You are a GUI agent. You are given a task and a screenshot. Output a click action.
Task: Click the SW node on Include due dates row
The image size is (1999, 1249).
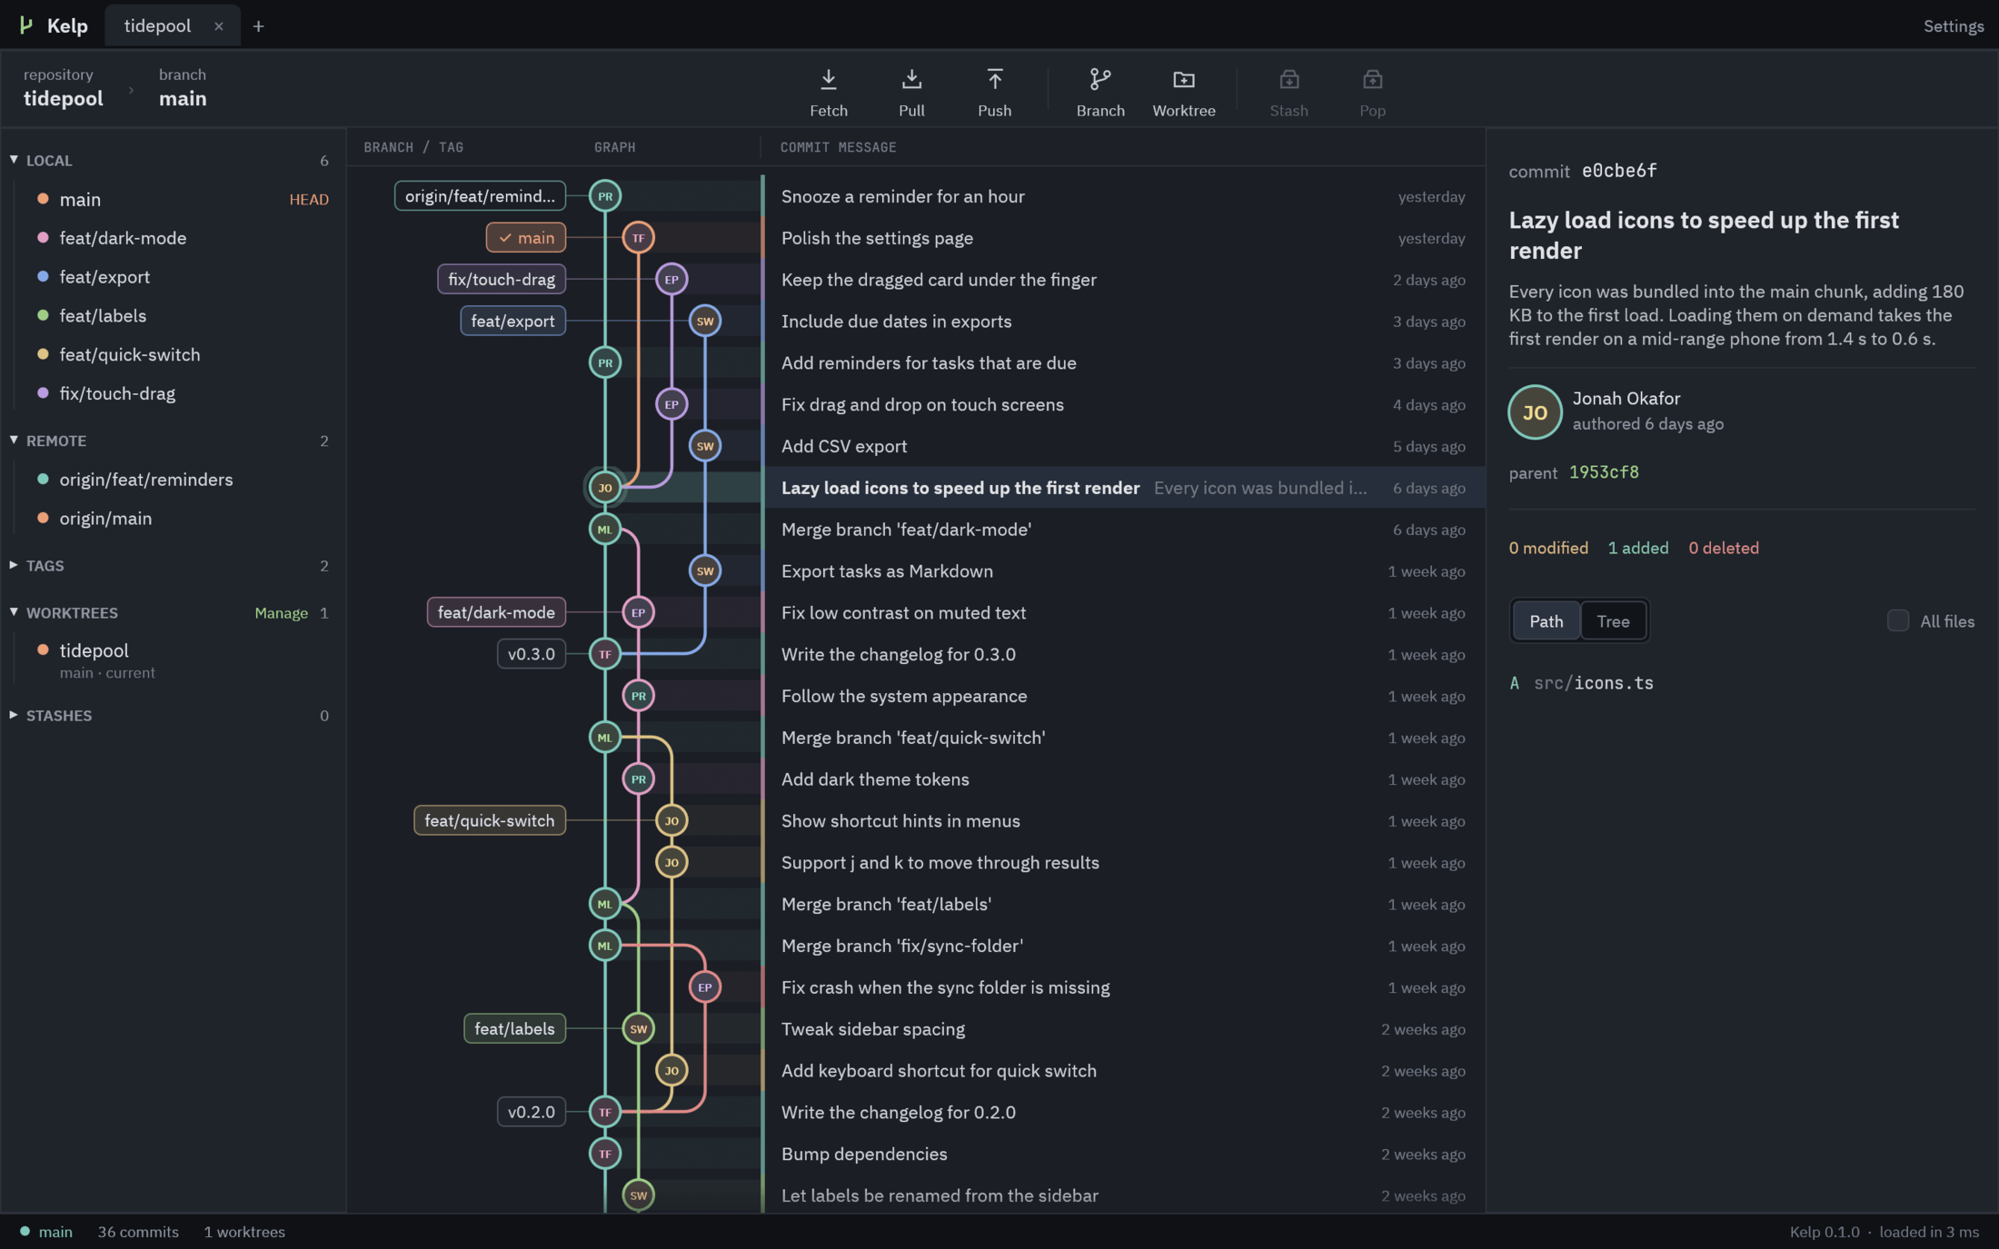point(705,321)
